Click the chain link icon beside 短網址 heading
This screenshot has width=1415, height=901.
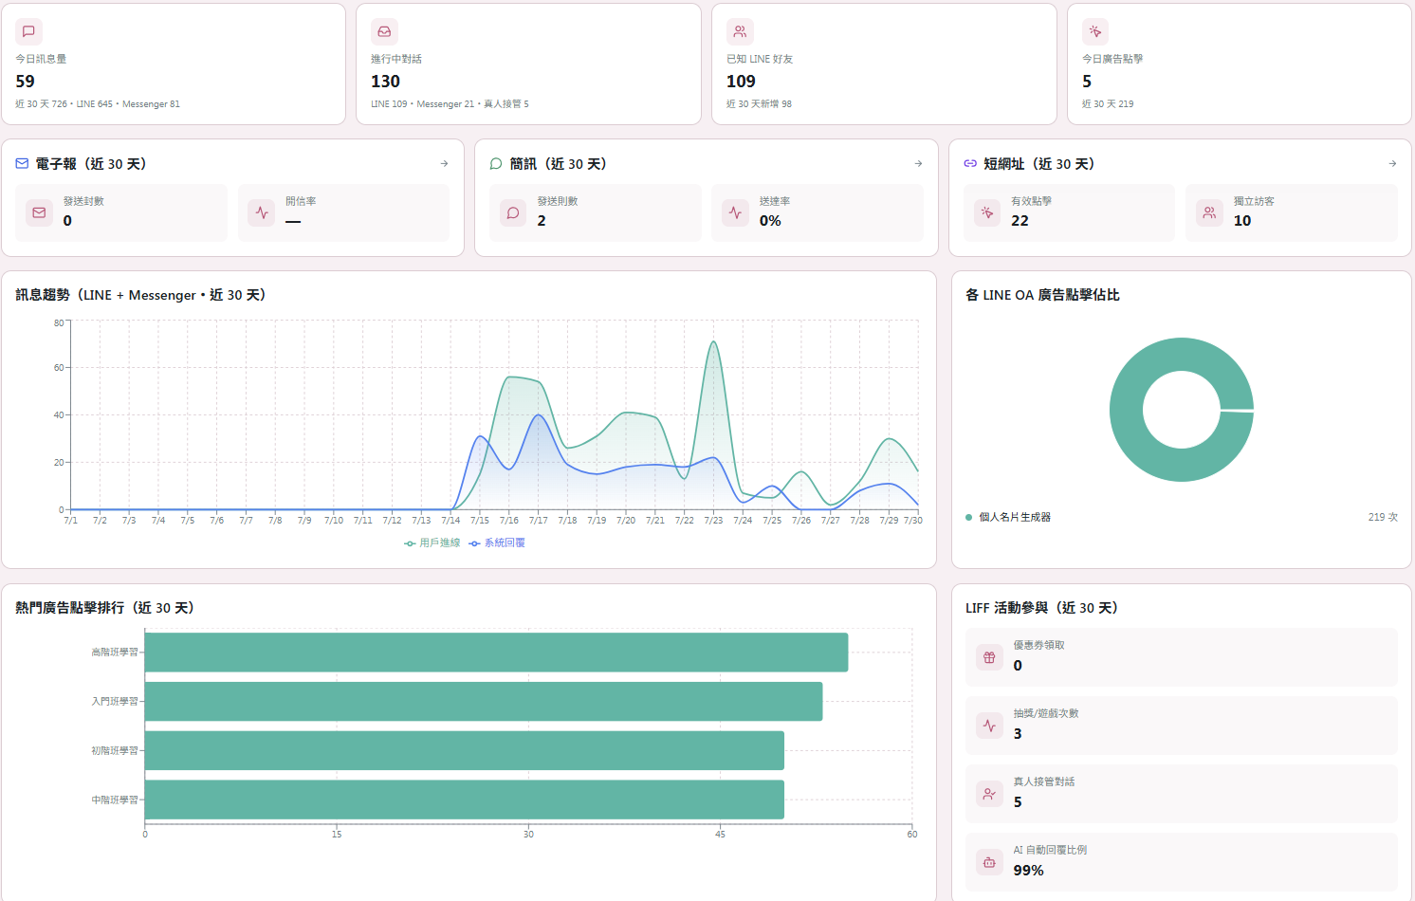(x=970, y=164)
